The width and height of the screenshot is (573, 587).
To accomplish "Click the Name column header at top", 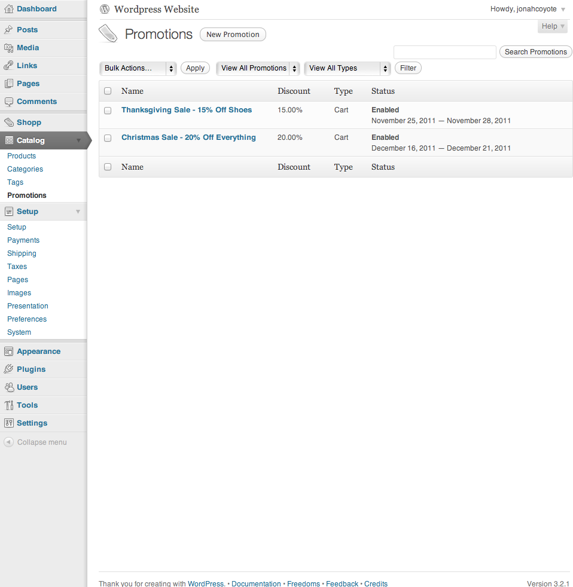I will tap(132, 91).
